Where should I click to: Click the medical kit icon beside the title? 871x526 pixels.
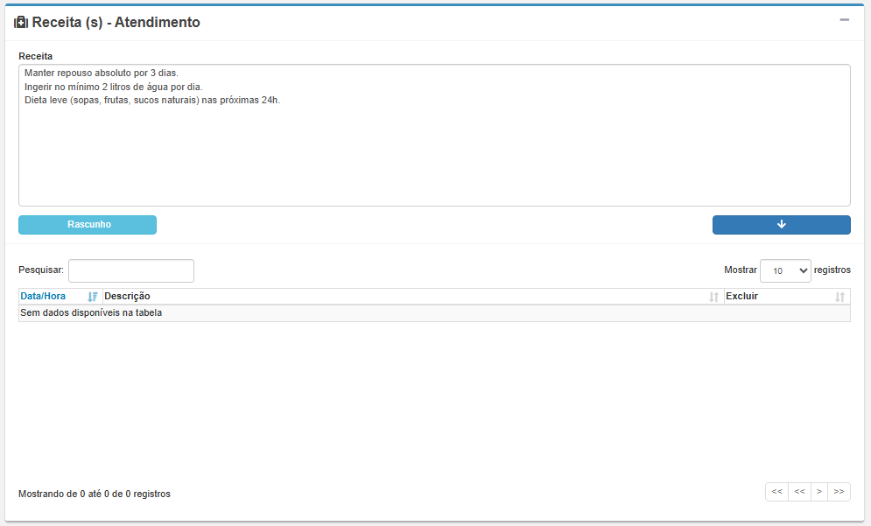[x=21, y=23]
